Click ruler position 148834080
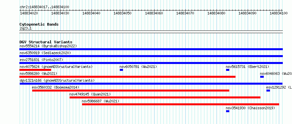The width and height of the screenshot is (292, 124). click(x=217, y=13)
